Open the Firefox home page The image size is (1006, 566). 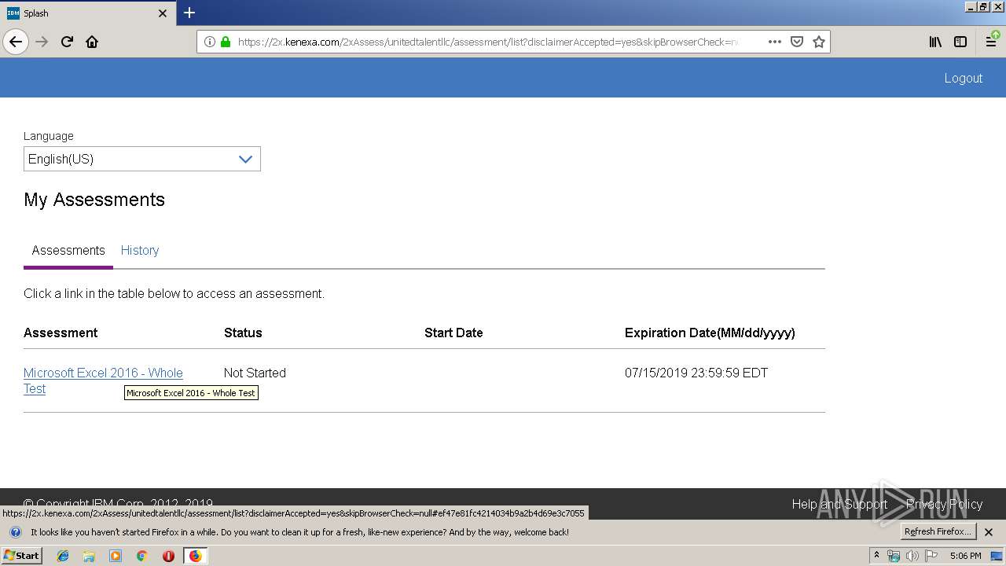click(92, 42)
